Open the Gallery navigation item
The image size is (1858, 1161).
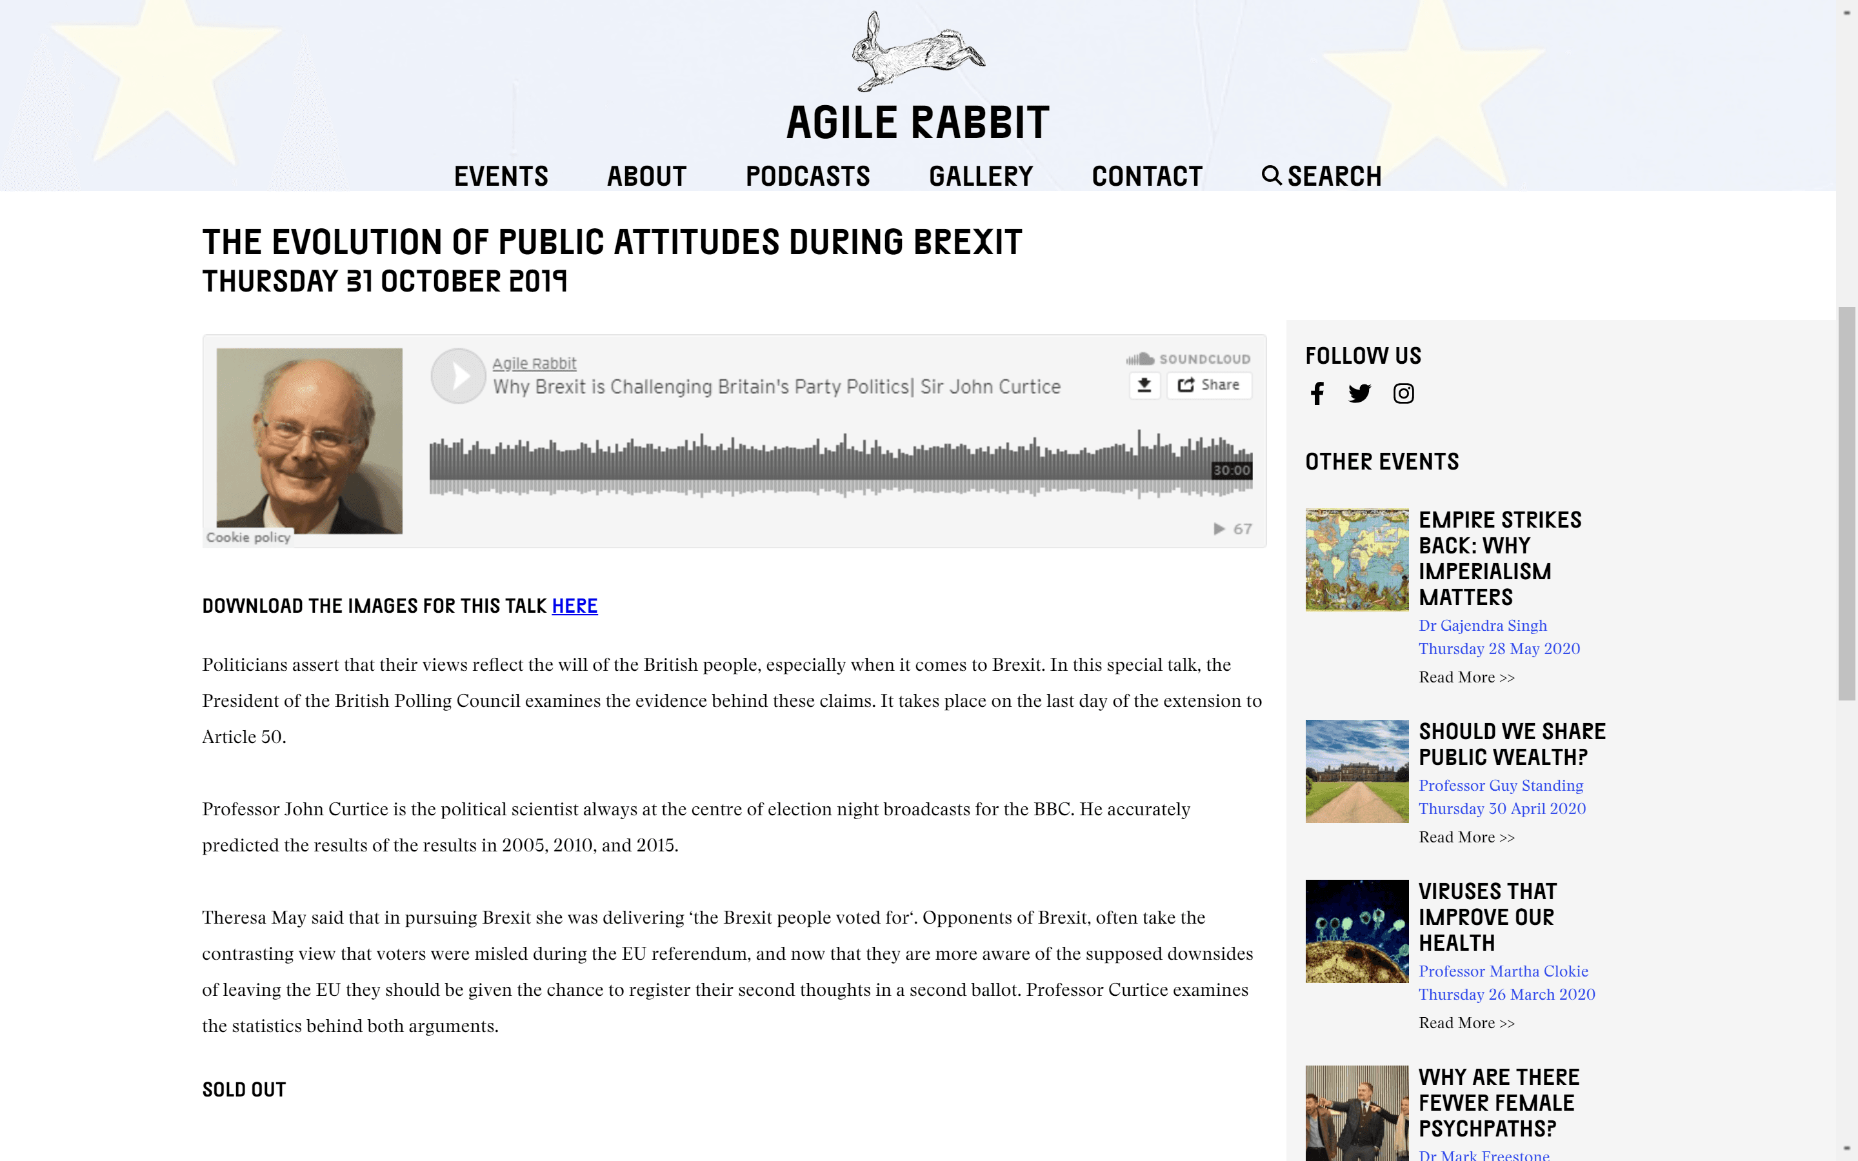[981, 177]
